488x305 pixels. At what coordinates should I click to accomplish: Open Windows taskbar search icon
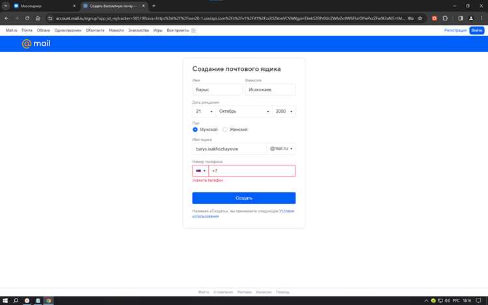[16, 300]
